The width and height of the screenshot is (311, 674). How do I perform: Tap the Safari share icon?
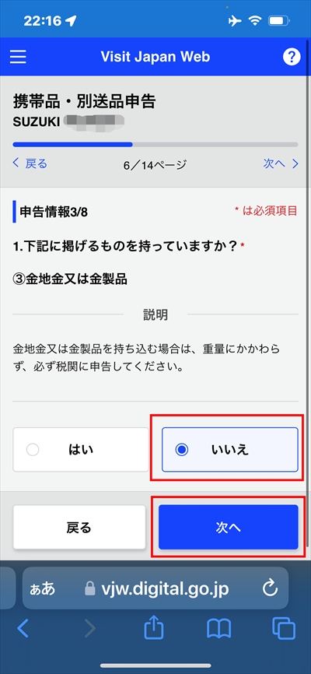[x=153, y=630]
